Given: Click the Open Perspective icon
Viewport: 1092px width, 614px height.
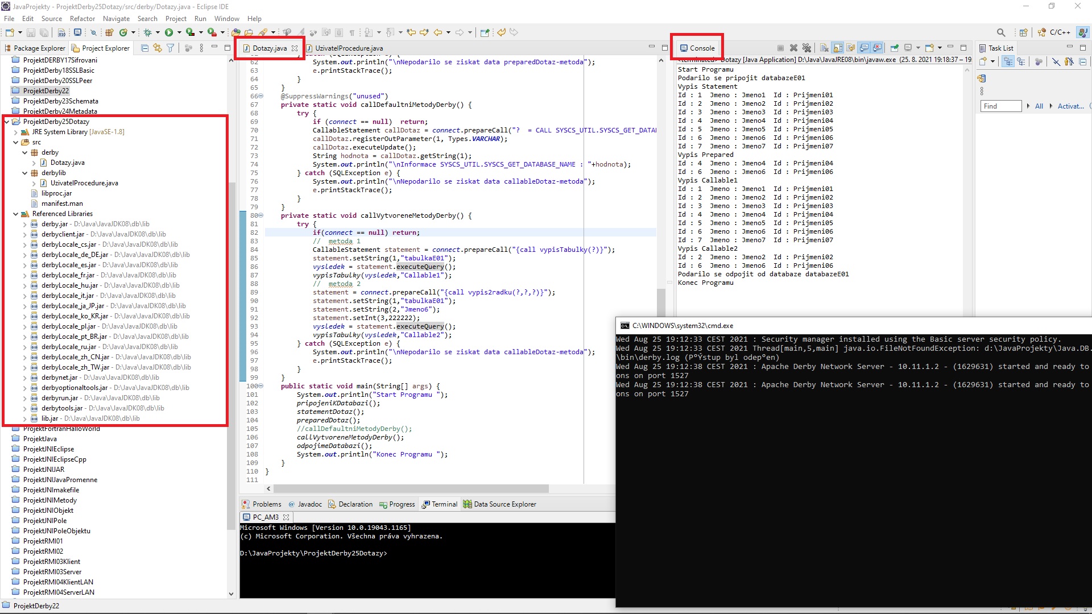Looking at the screenshot, I should 1024,32.
